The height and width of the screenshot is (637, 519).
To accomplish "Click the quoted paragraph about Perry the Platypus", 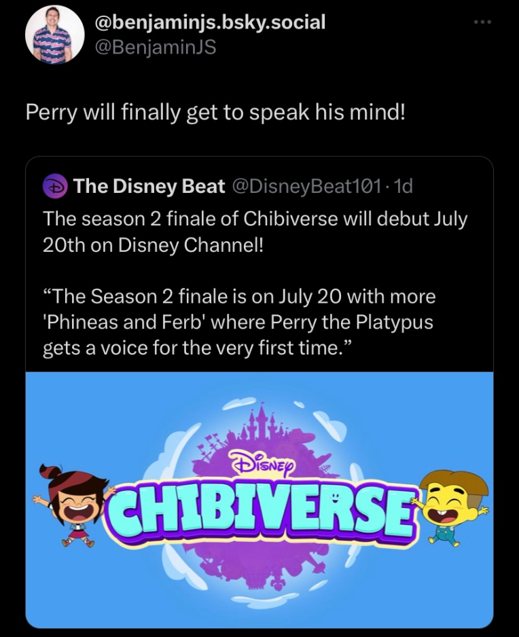I will 238,322.
